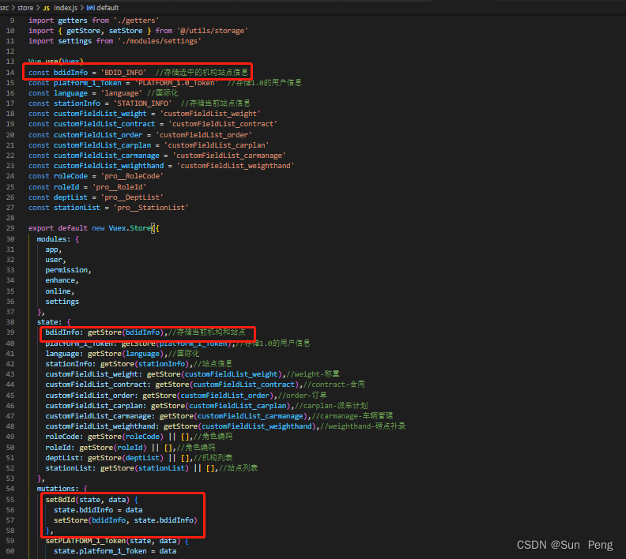626x559 pixels.
Task: Click the '//weight-称重' comment
Action: click(313, 374)
